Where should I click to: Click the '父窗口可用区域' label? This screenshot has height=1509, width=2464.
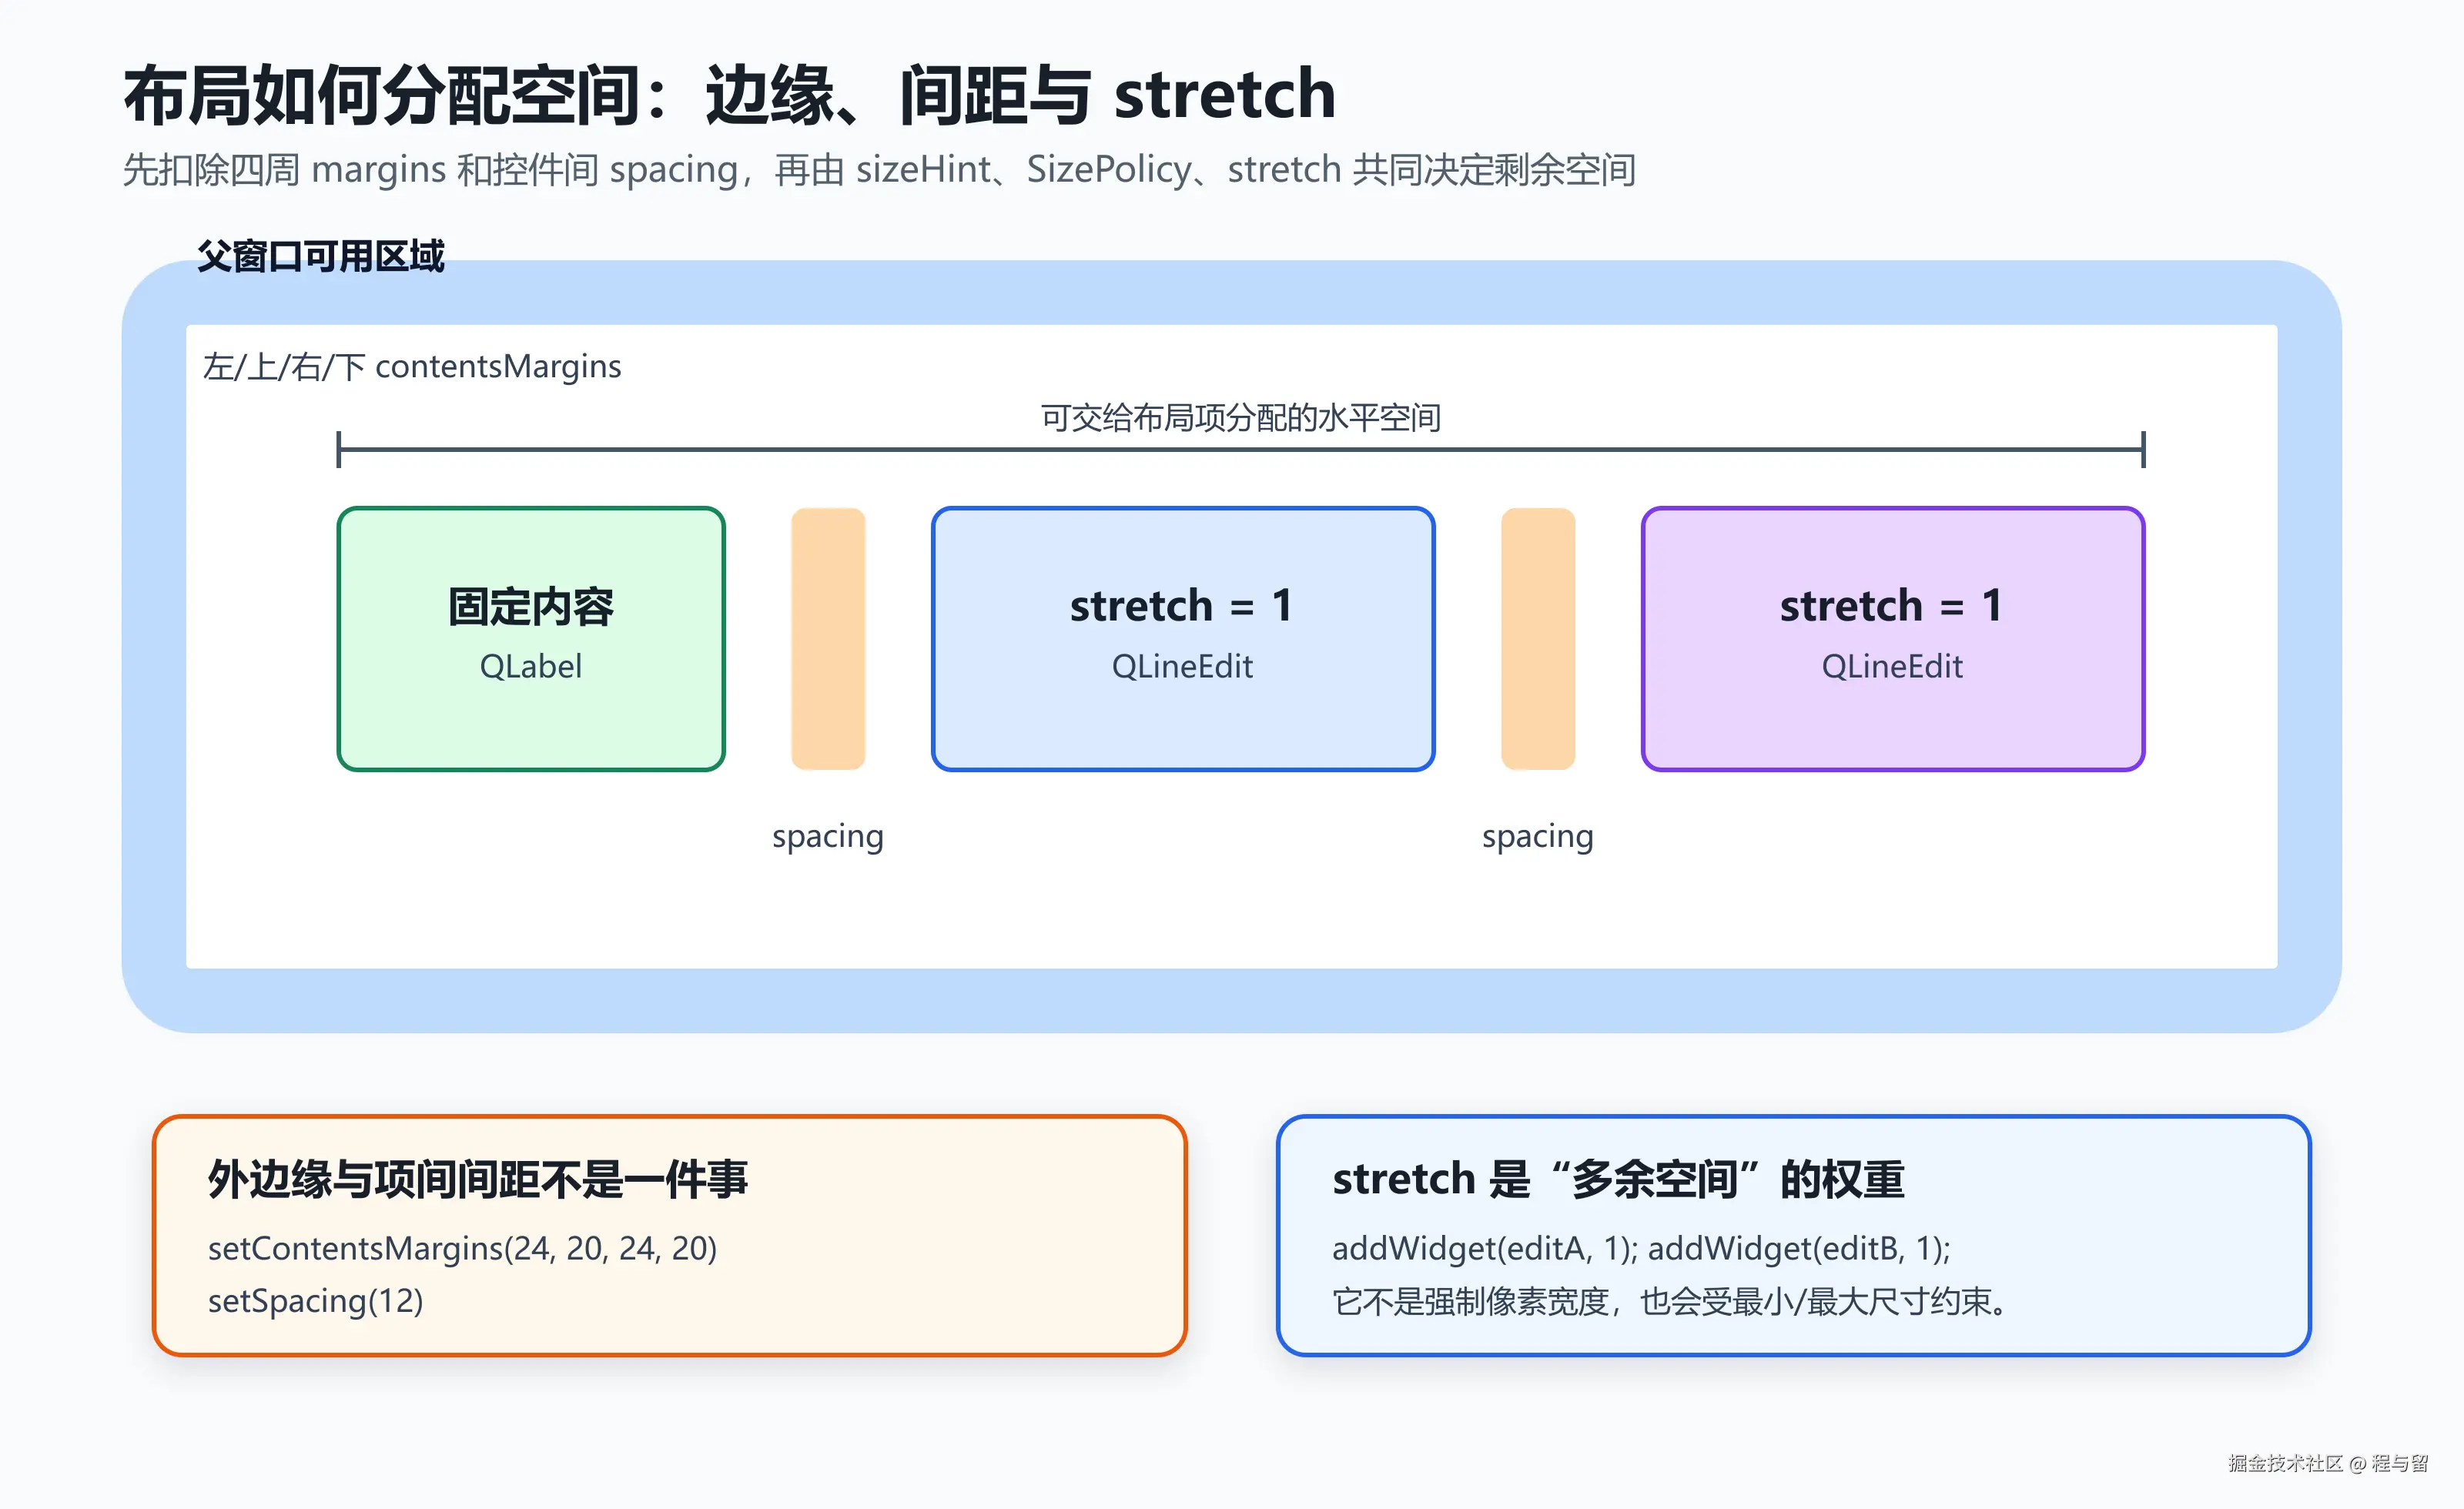pyautogui.click(x=321, y=257)
